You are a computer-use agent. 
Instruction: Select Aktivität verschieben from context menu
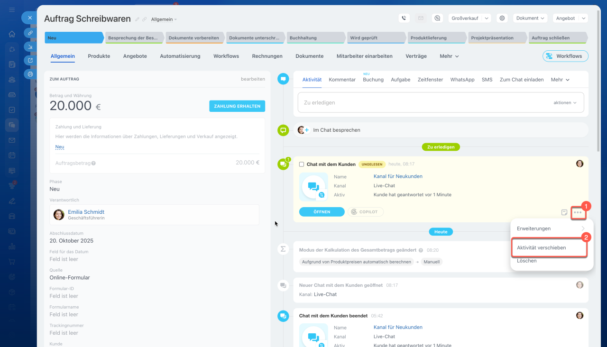(541, 247)
